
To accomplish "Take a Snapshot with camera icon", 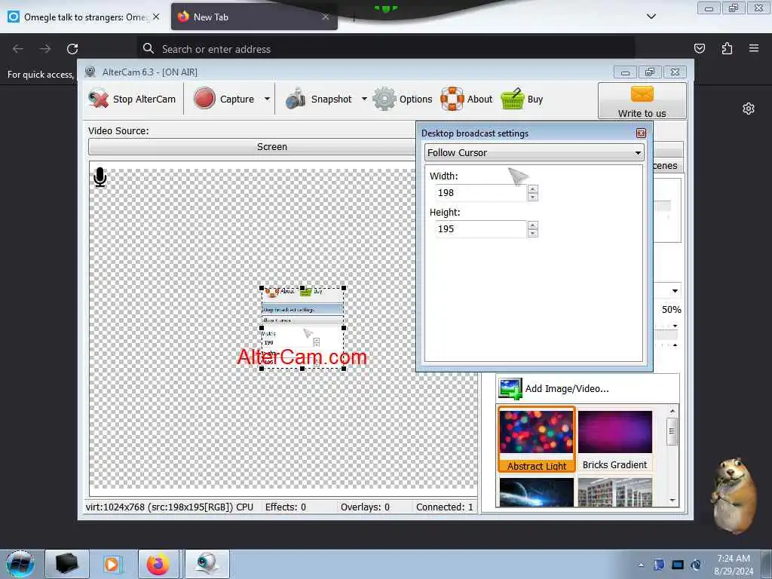I will tap(319, 99).
